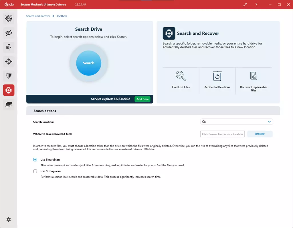Click the recovered files location input field
Screen dimensions: 293x228
click(222, 134)
